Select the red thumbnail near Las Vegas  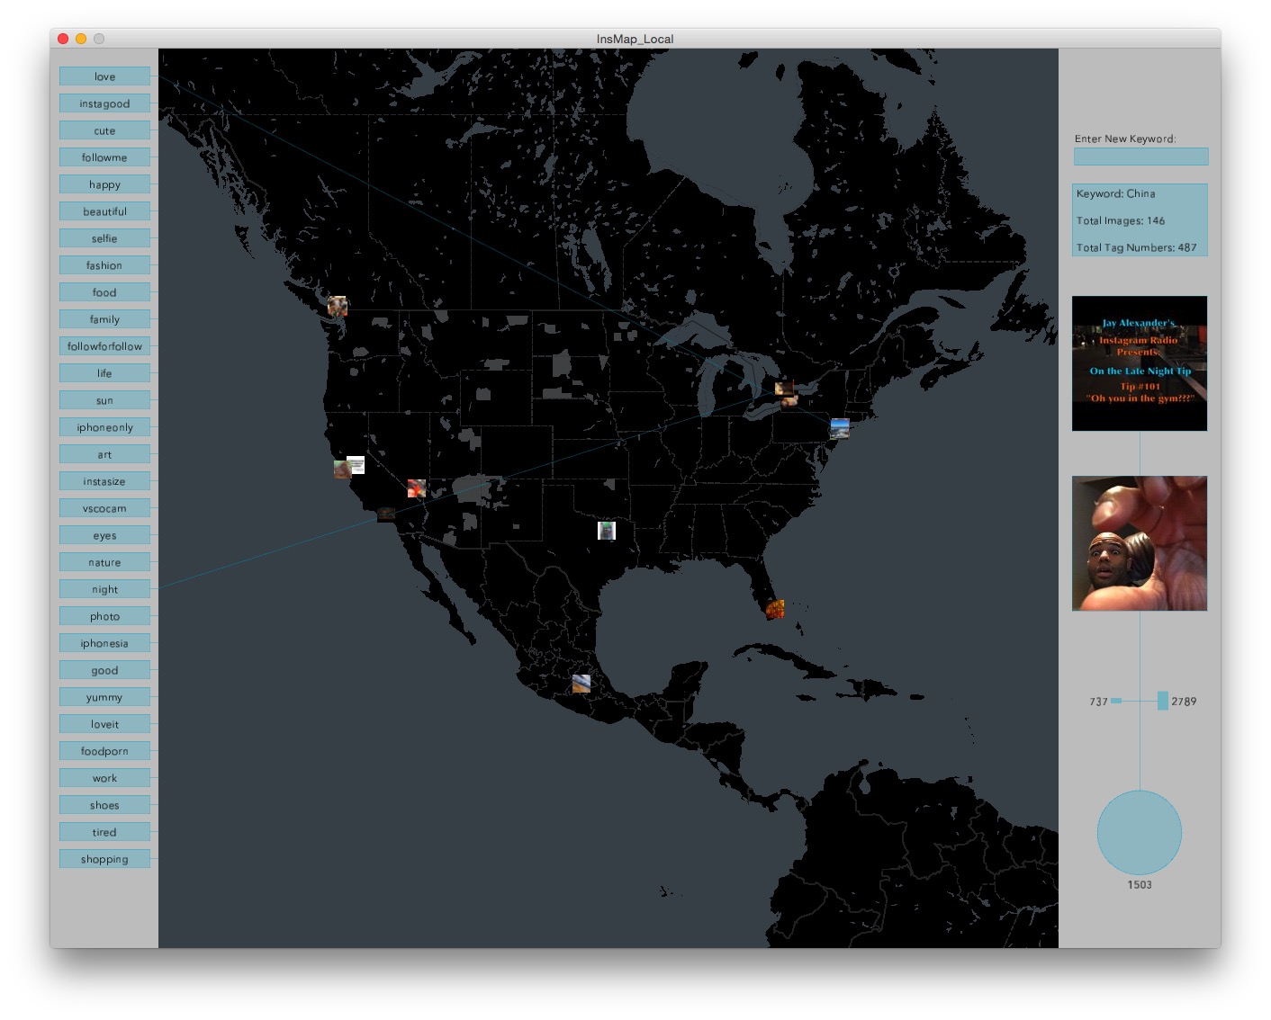[x=416, y=488]
